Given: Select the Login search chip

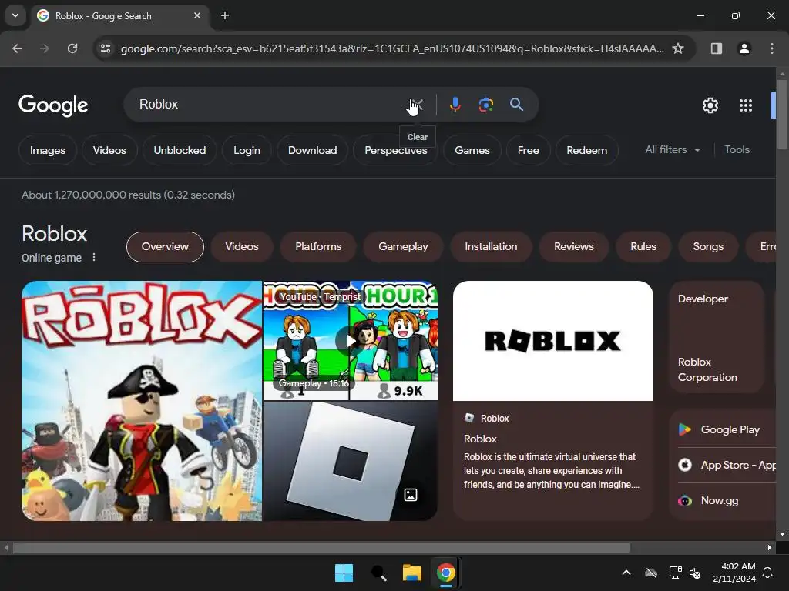Looking at the screenshot, I should (247, 150).
